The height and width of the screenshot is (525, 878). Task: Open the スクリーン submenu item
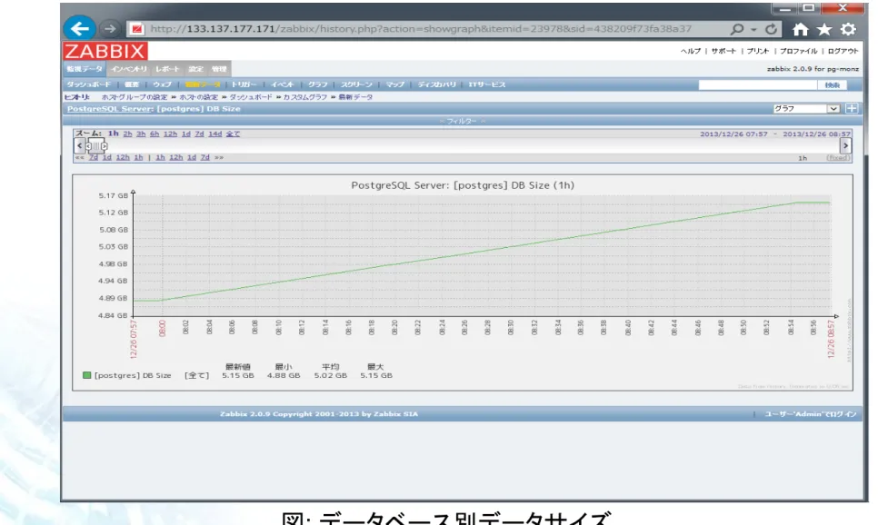click(x=356, y=84)
